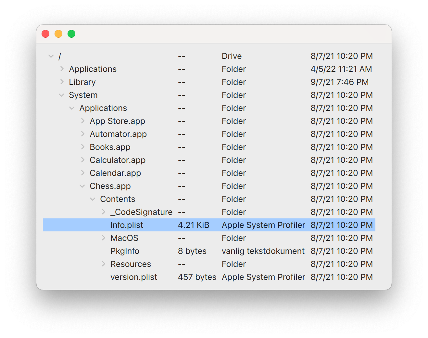Expand the Library folder disclosure triangle
The width and height of the screenshot is (428, 338).
(62, 82)
